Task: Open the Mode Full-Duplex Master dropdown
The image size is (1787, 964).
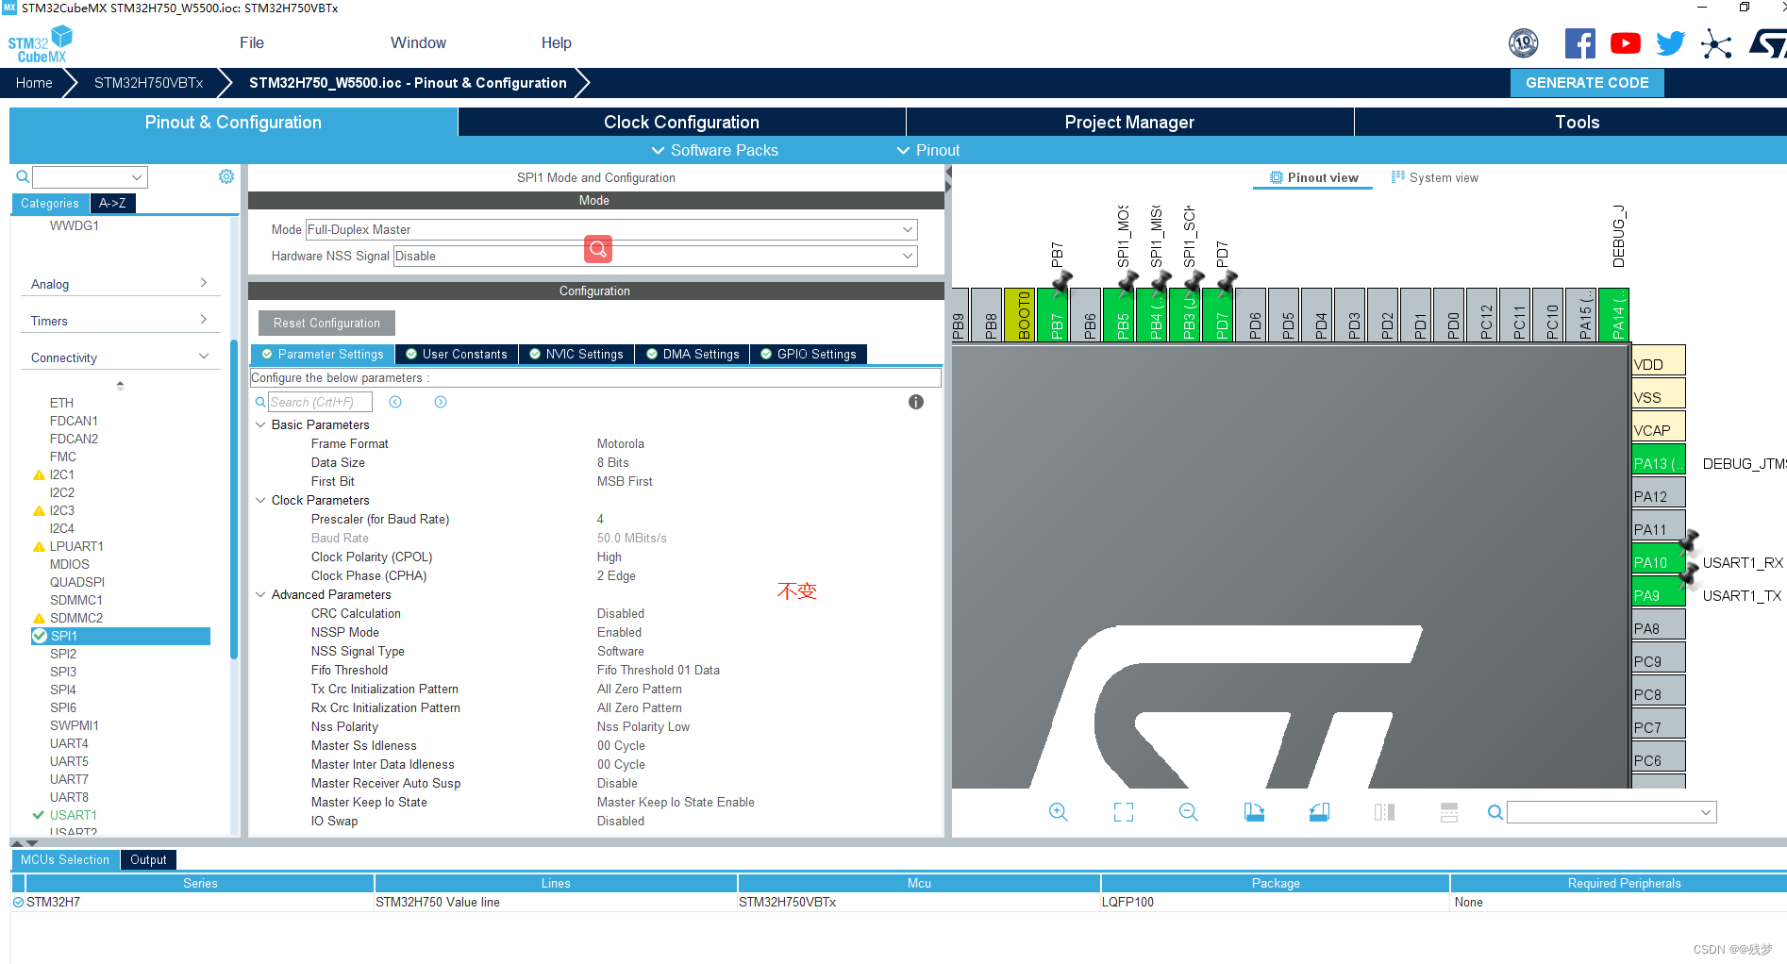Action: [611, 229]
